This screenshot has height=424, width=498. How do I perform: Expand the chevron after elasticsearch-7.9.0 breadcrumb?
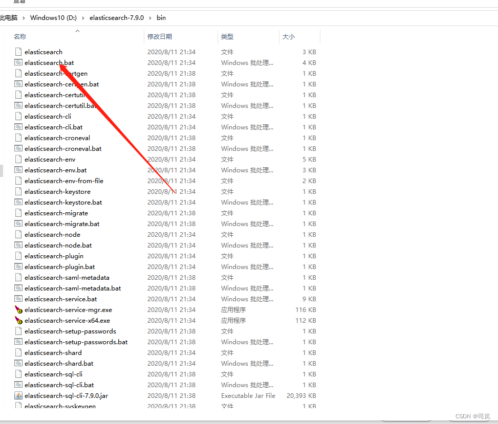[150, 18]
